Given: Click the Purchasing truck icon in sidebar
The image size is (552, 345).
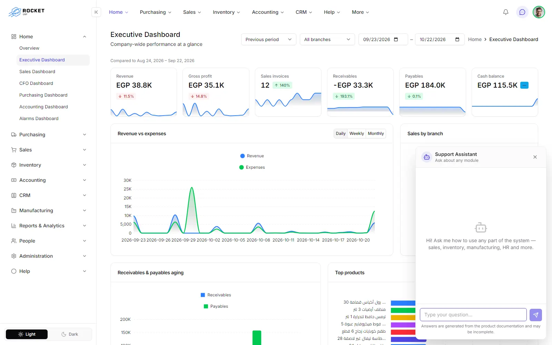Looking at the screenshot, I should (14, 135).
